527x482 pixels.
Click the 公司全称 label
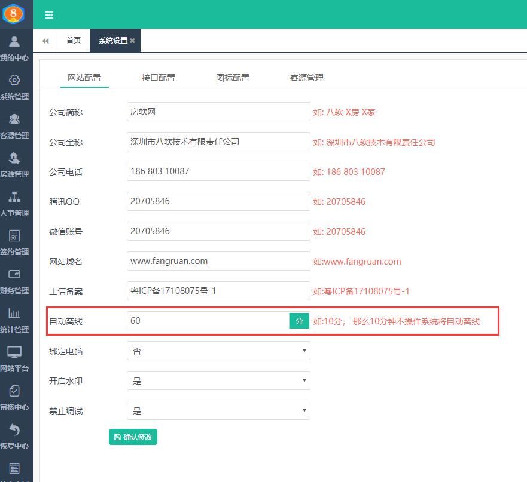(x=66, y=142)
